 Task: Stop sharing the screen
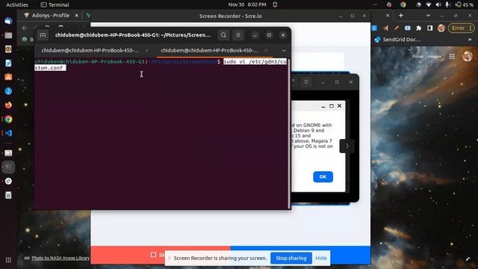click(291, 258)
